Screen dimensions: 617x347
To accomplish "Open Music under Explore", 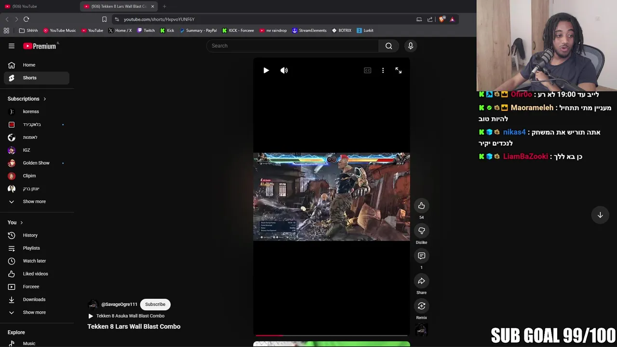I will point(37,343).
